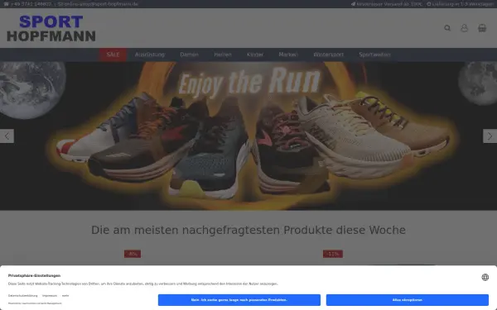The height and width of the screenshot is (310, 497).
Task: Click the 'Powered by Usercentrics' link
Action: 35,303
